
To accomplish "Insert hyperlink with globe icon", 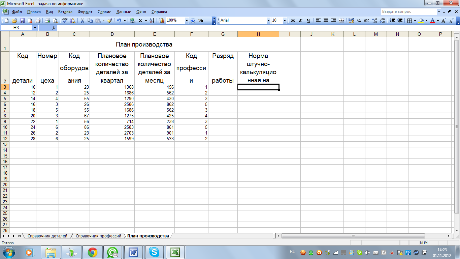I will point(133,21).
